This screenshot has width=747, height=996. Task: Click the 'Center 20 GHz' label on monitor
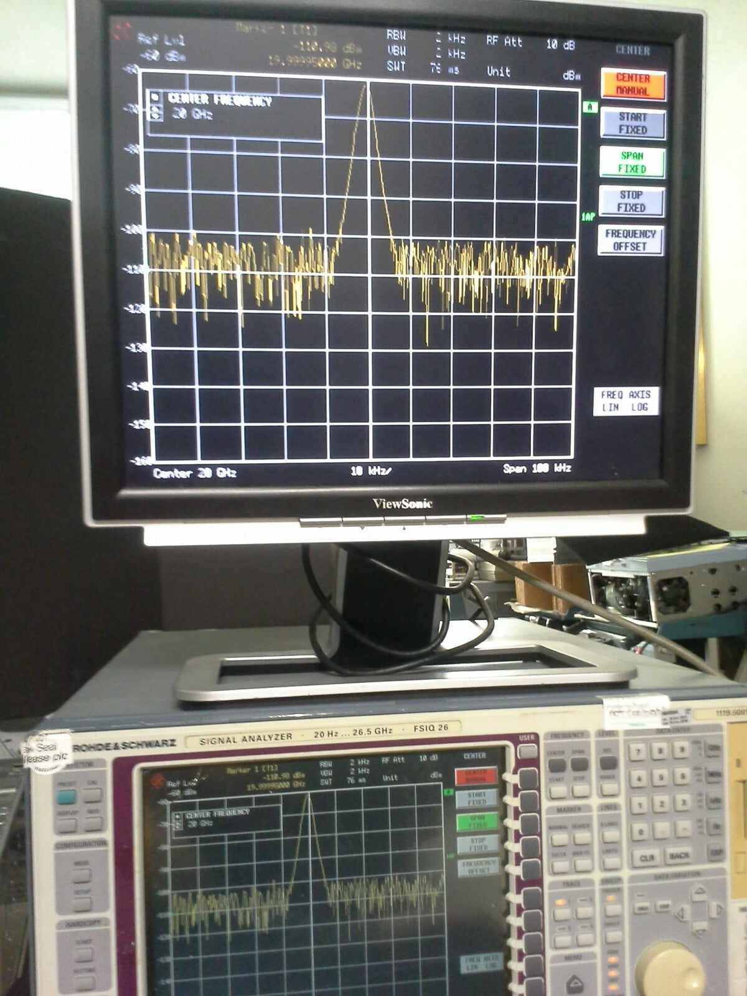coord(195,473)
